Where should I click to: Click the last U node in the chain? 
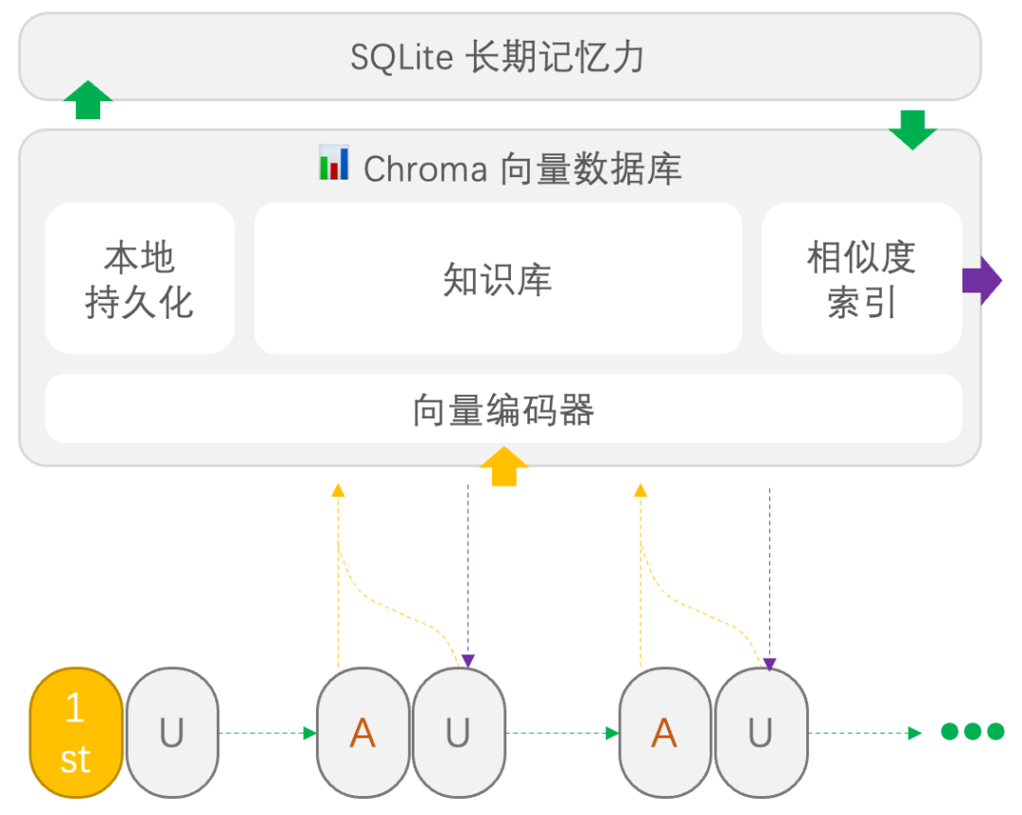[x=761, y=734]
